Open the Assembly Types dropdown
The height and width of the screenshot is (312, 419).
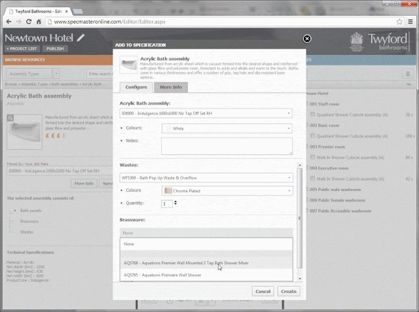[x=32, y=73]
